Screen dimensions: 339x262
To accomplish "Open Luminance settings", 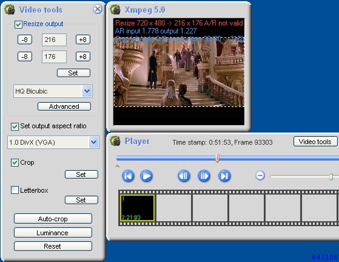I will (53, 233).
